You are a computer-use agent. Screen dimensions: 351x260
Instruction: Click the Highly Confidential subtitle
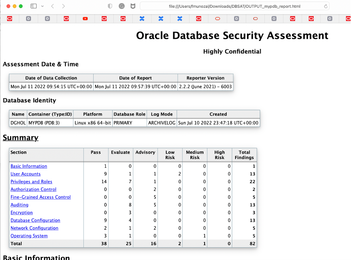pos(232,52)
